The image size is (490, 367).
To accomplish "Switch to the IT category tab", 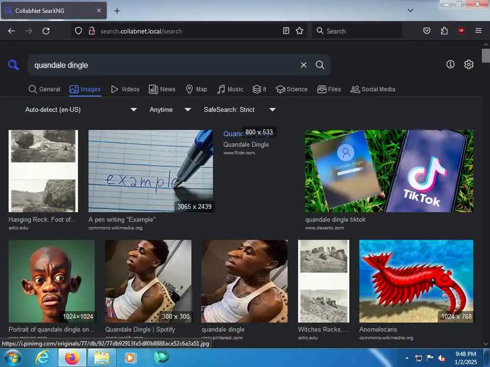I will (259, 89).
